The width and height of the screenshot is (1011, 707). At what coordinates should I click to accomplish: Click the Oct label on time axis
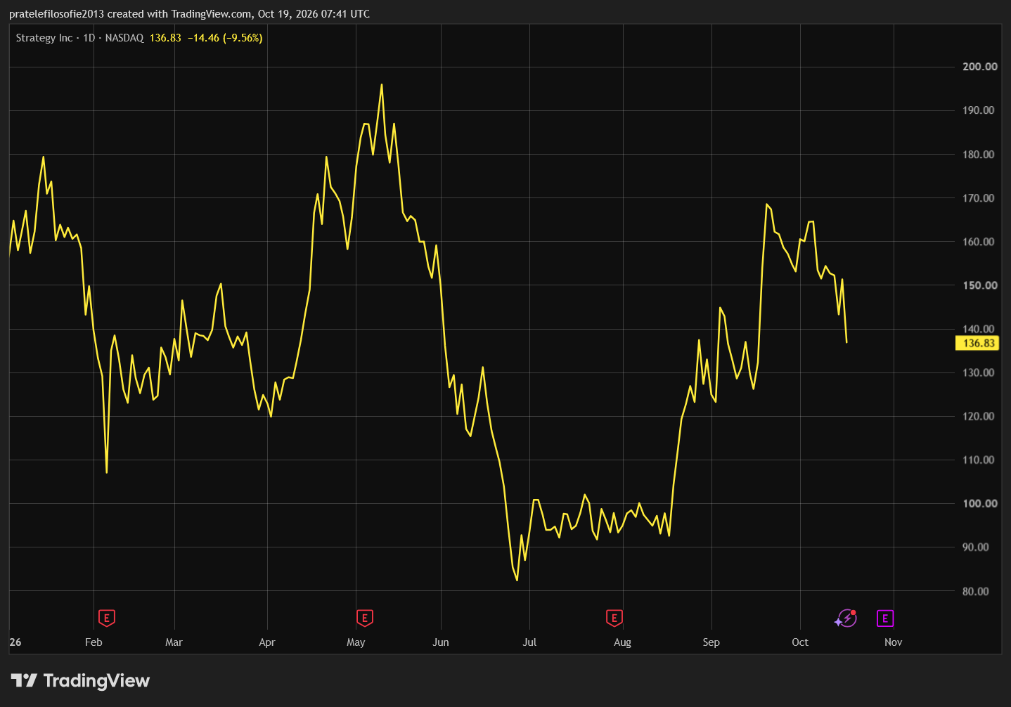coord(800,642)
